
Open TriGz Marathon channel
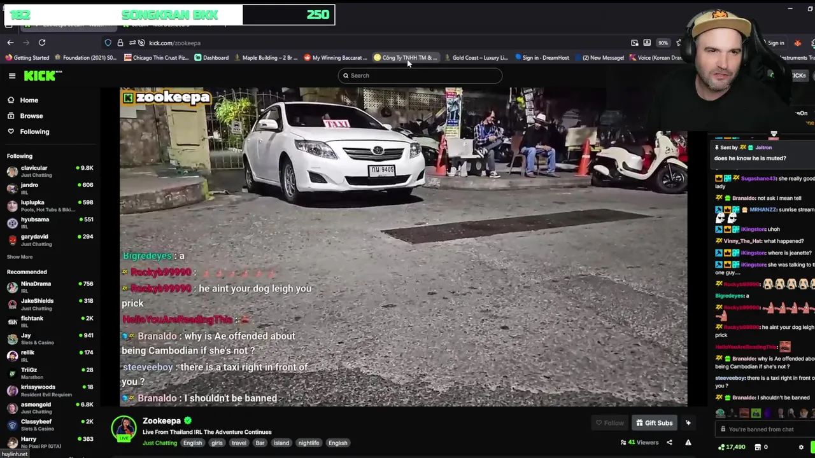pos(50,373)
